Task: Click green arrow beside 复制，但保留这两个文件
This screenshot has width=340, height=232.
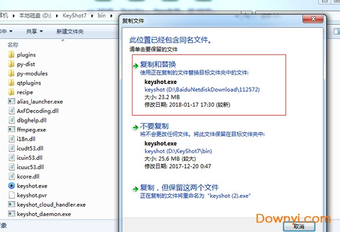Action: coord(135,189)
